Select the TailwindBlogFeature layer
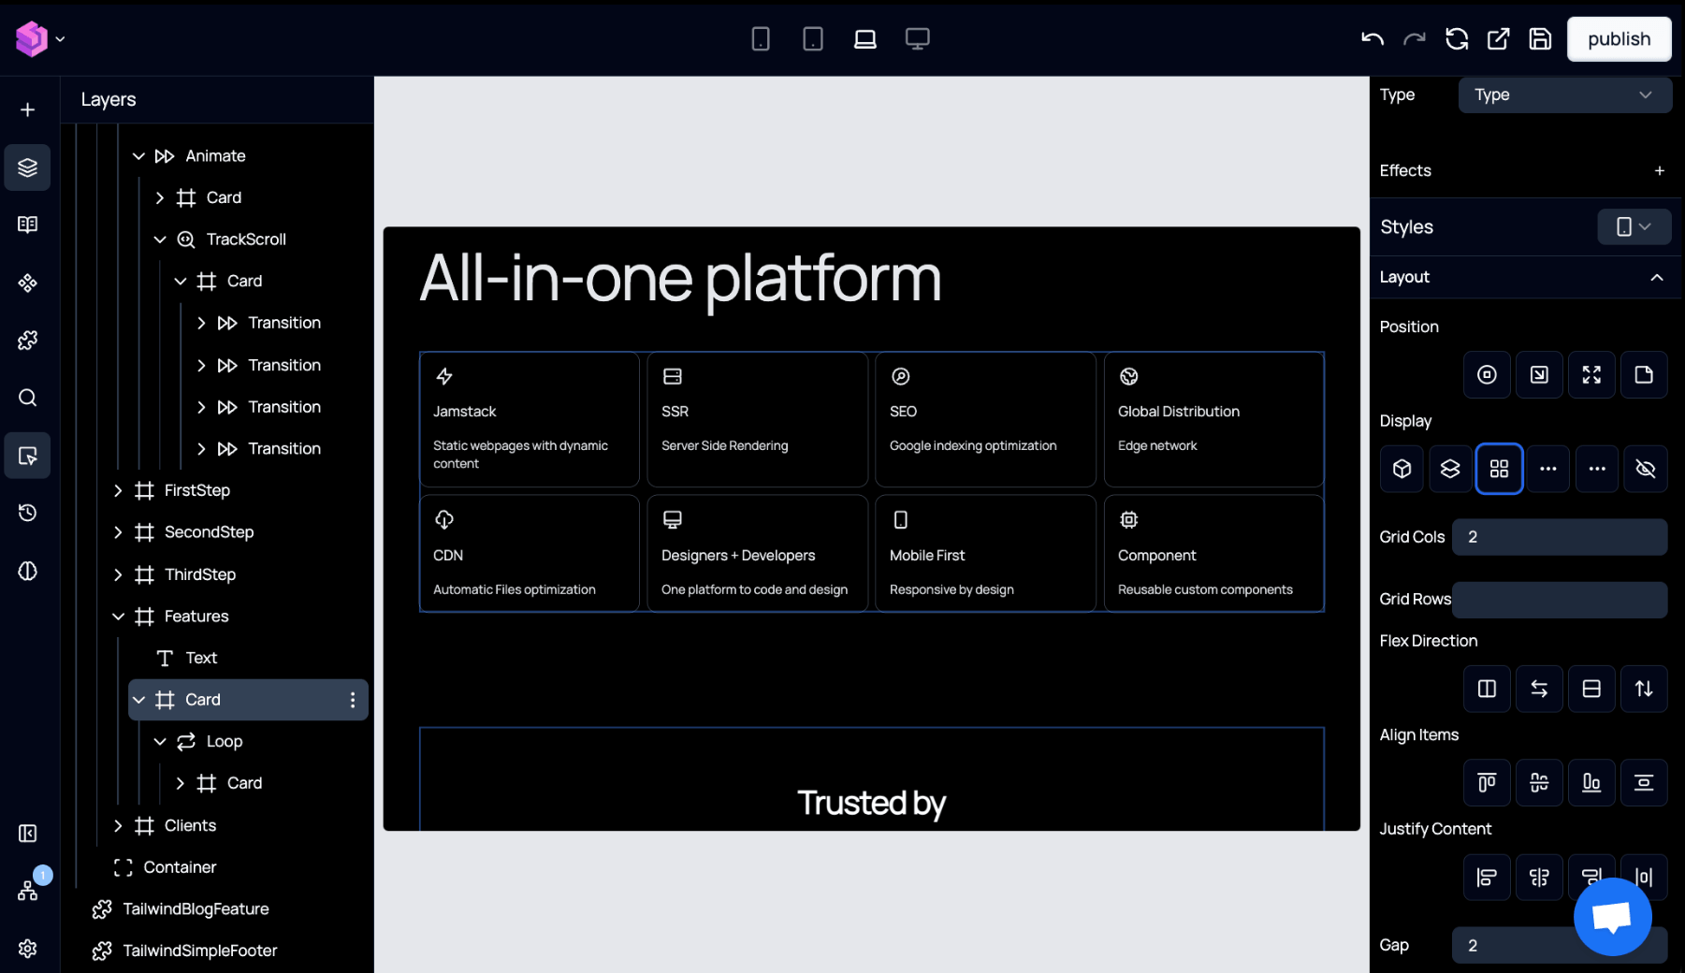1685x973 pixels. (x=196, y=908)
